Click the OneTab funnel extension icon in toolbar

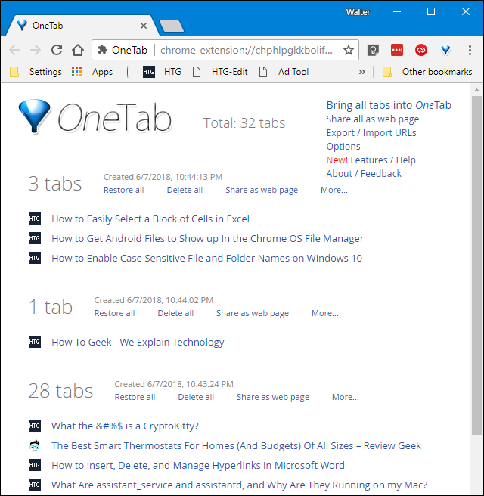(445, 50)
